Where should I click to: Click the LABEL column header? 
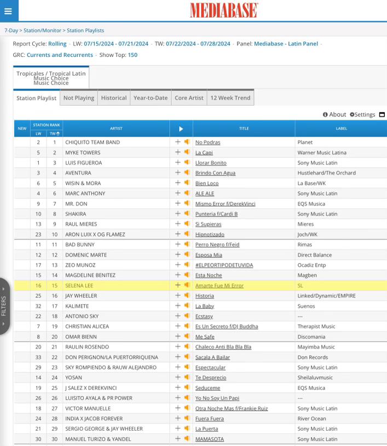341,129
